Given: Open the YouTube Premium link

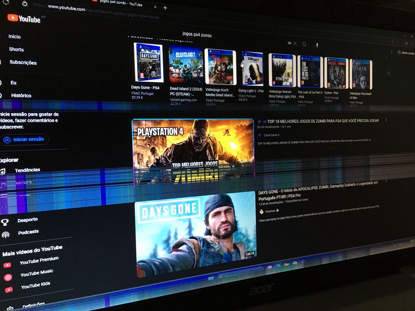Looking at the screenshot, I should click(39, 260).
